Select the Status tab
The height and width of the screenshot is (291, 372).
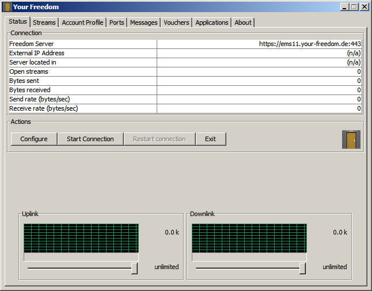pyautogui.click(x=18, y=22)
